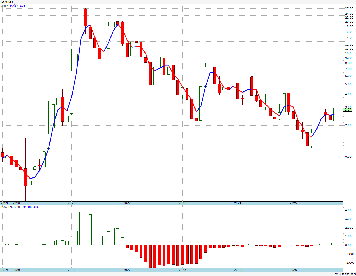
Task: Click 2025 on the MACD panel time axis
Action: 293,270
